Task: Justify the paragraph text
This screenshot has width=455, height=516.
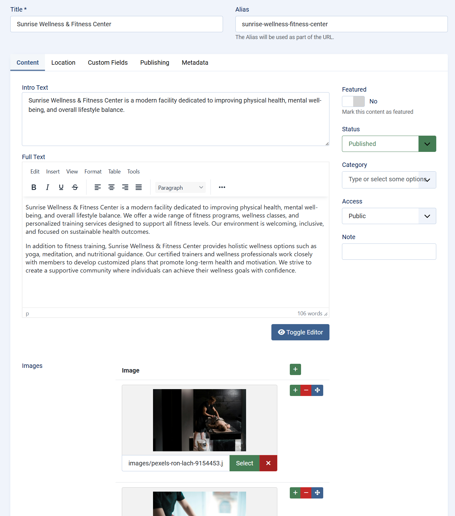Action: click(139, 187)
